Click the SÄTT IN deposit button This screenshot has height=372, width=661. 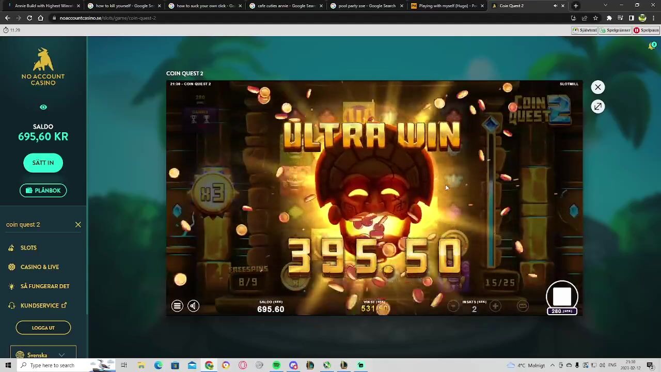point(43,163)
